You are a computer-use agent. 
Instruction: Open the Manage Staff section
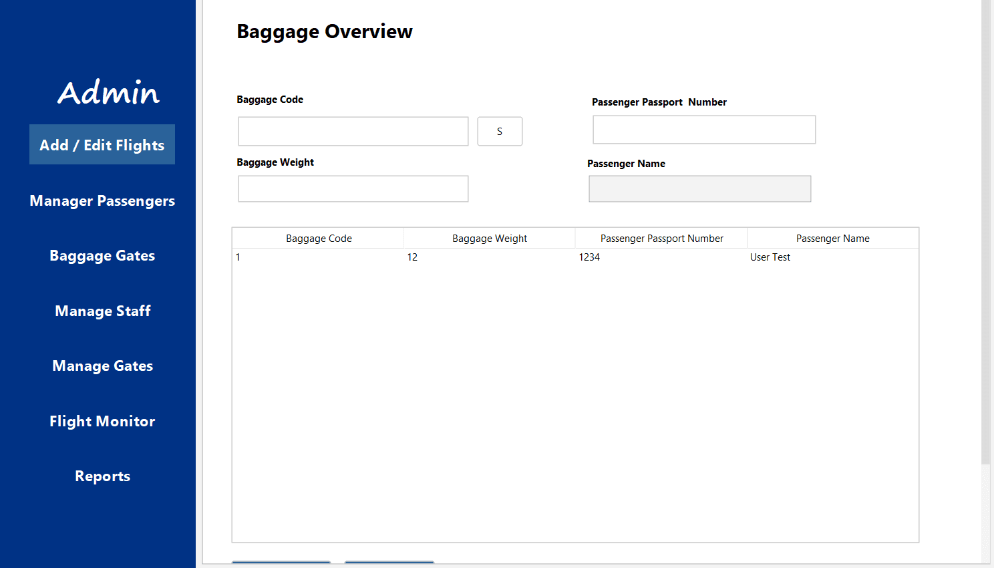pos(102,311)
